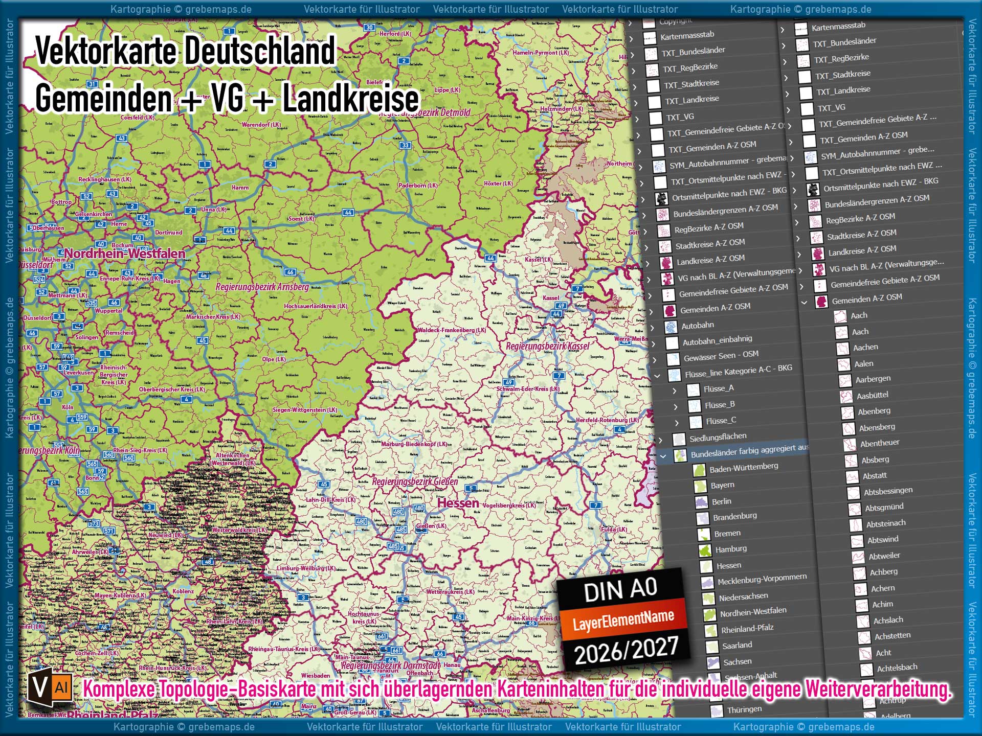Click the Bremen color thumbnail
Viewport: 982px width, 736px height.
[704, 535]
